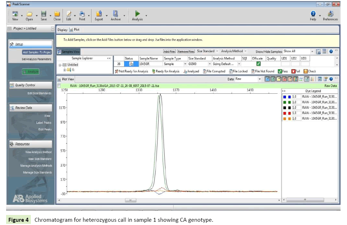The width and height of the screenshot is (347, 225).
Task: Toggle the blue dye display button
Action: coord(267,79)
